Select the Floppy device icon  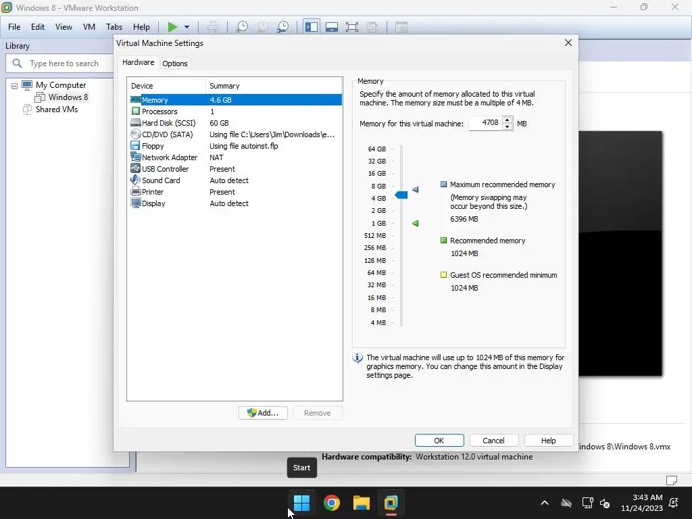[x=135, y=146]
